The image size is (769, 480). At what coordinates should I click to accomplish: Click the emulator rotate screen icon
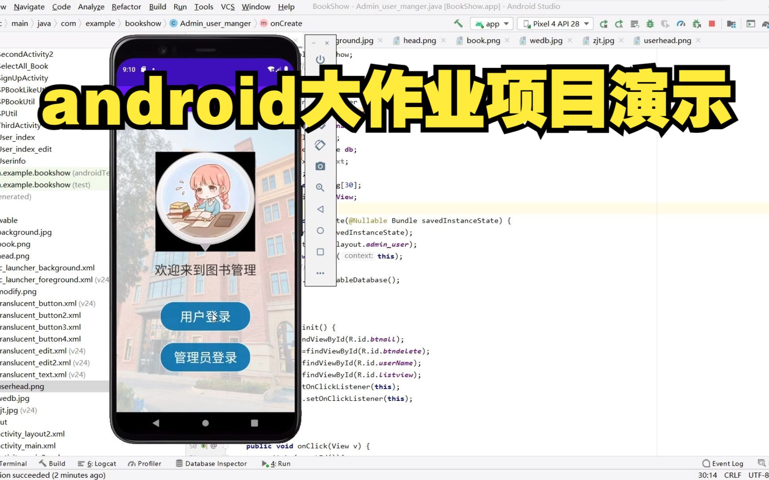pos(320,145)
